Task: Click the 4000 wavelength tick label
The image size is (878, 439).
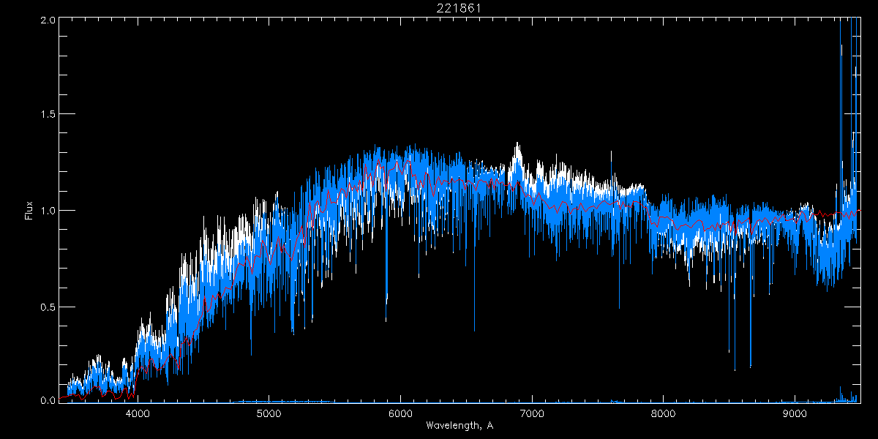Action: point(138,413)
